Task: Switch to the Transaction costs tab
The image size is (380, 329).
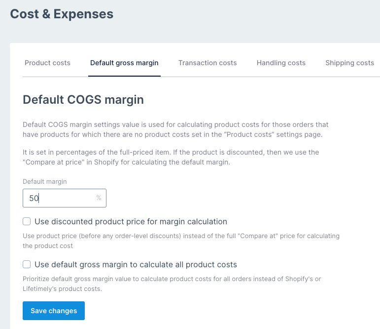Action: point(207,63)
